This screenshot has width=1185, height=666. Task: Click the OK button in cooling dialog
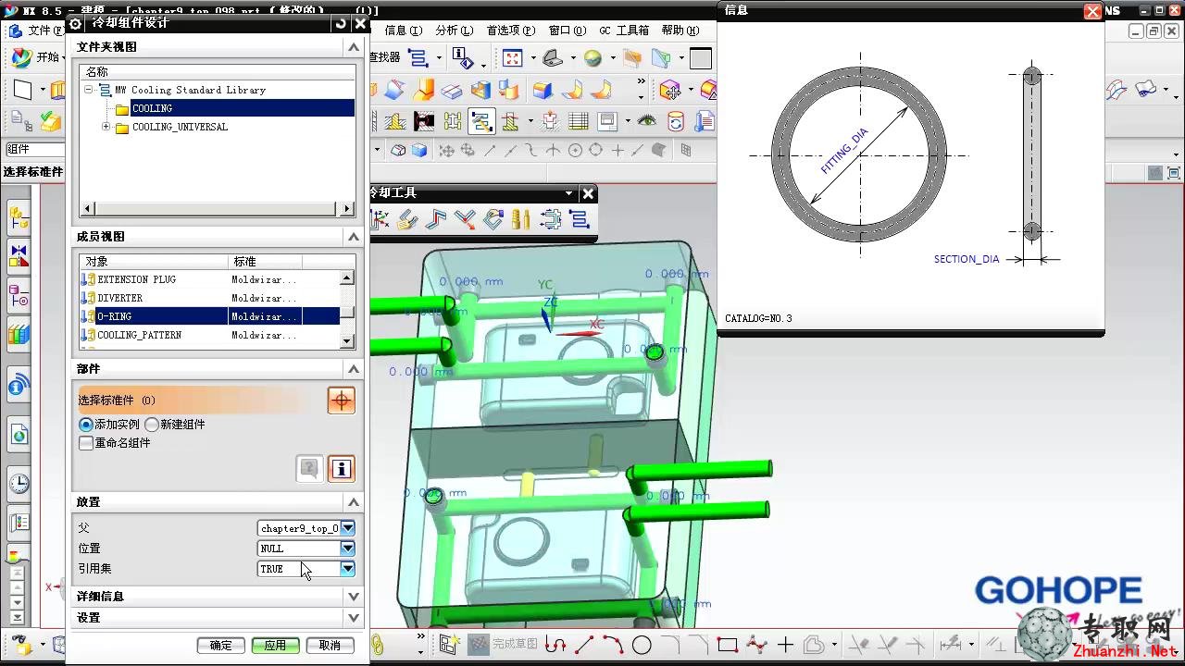[x=221, y=646]
